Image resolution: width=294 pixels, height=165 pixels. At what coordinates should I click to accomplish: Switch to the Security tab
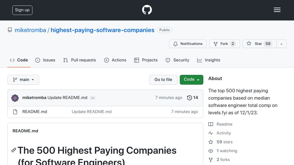tap(177, 60)
